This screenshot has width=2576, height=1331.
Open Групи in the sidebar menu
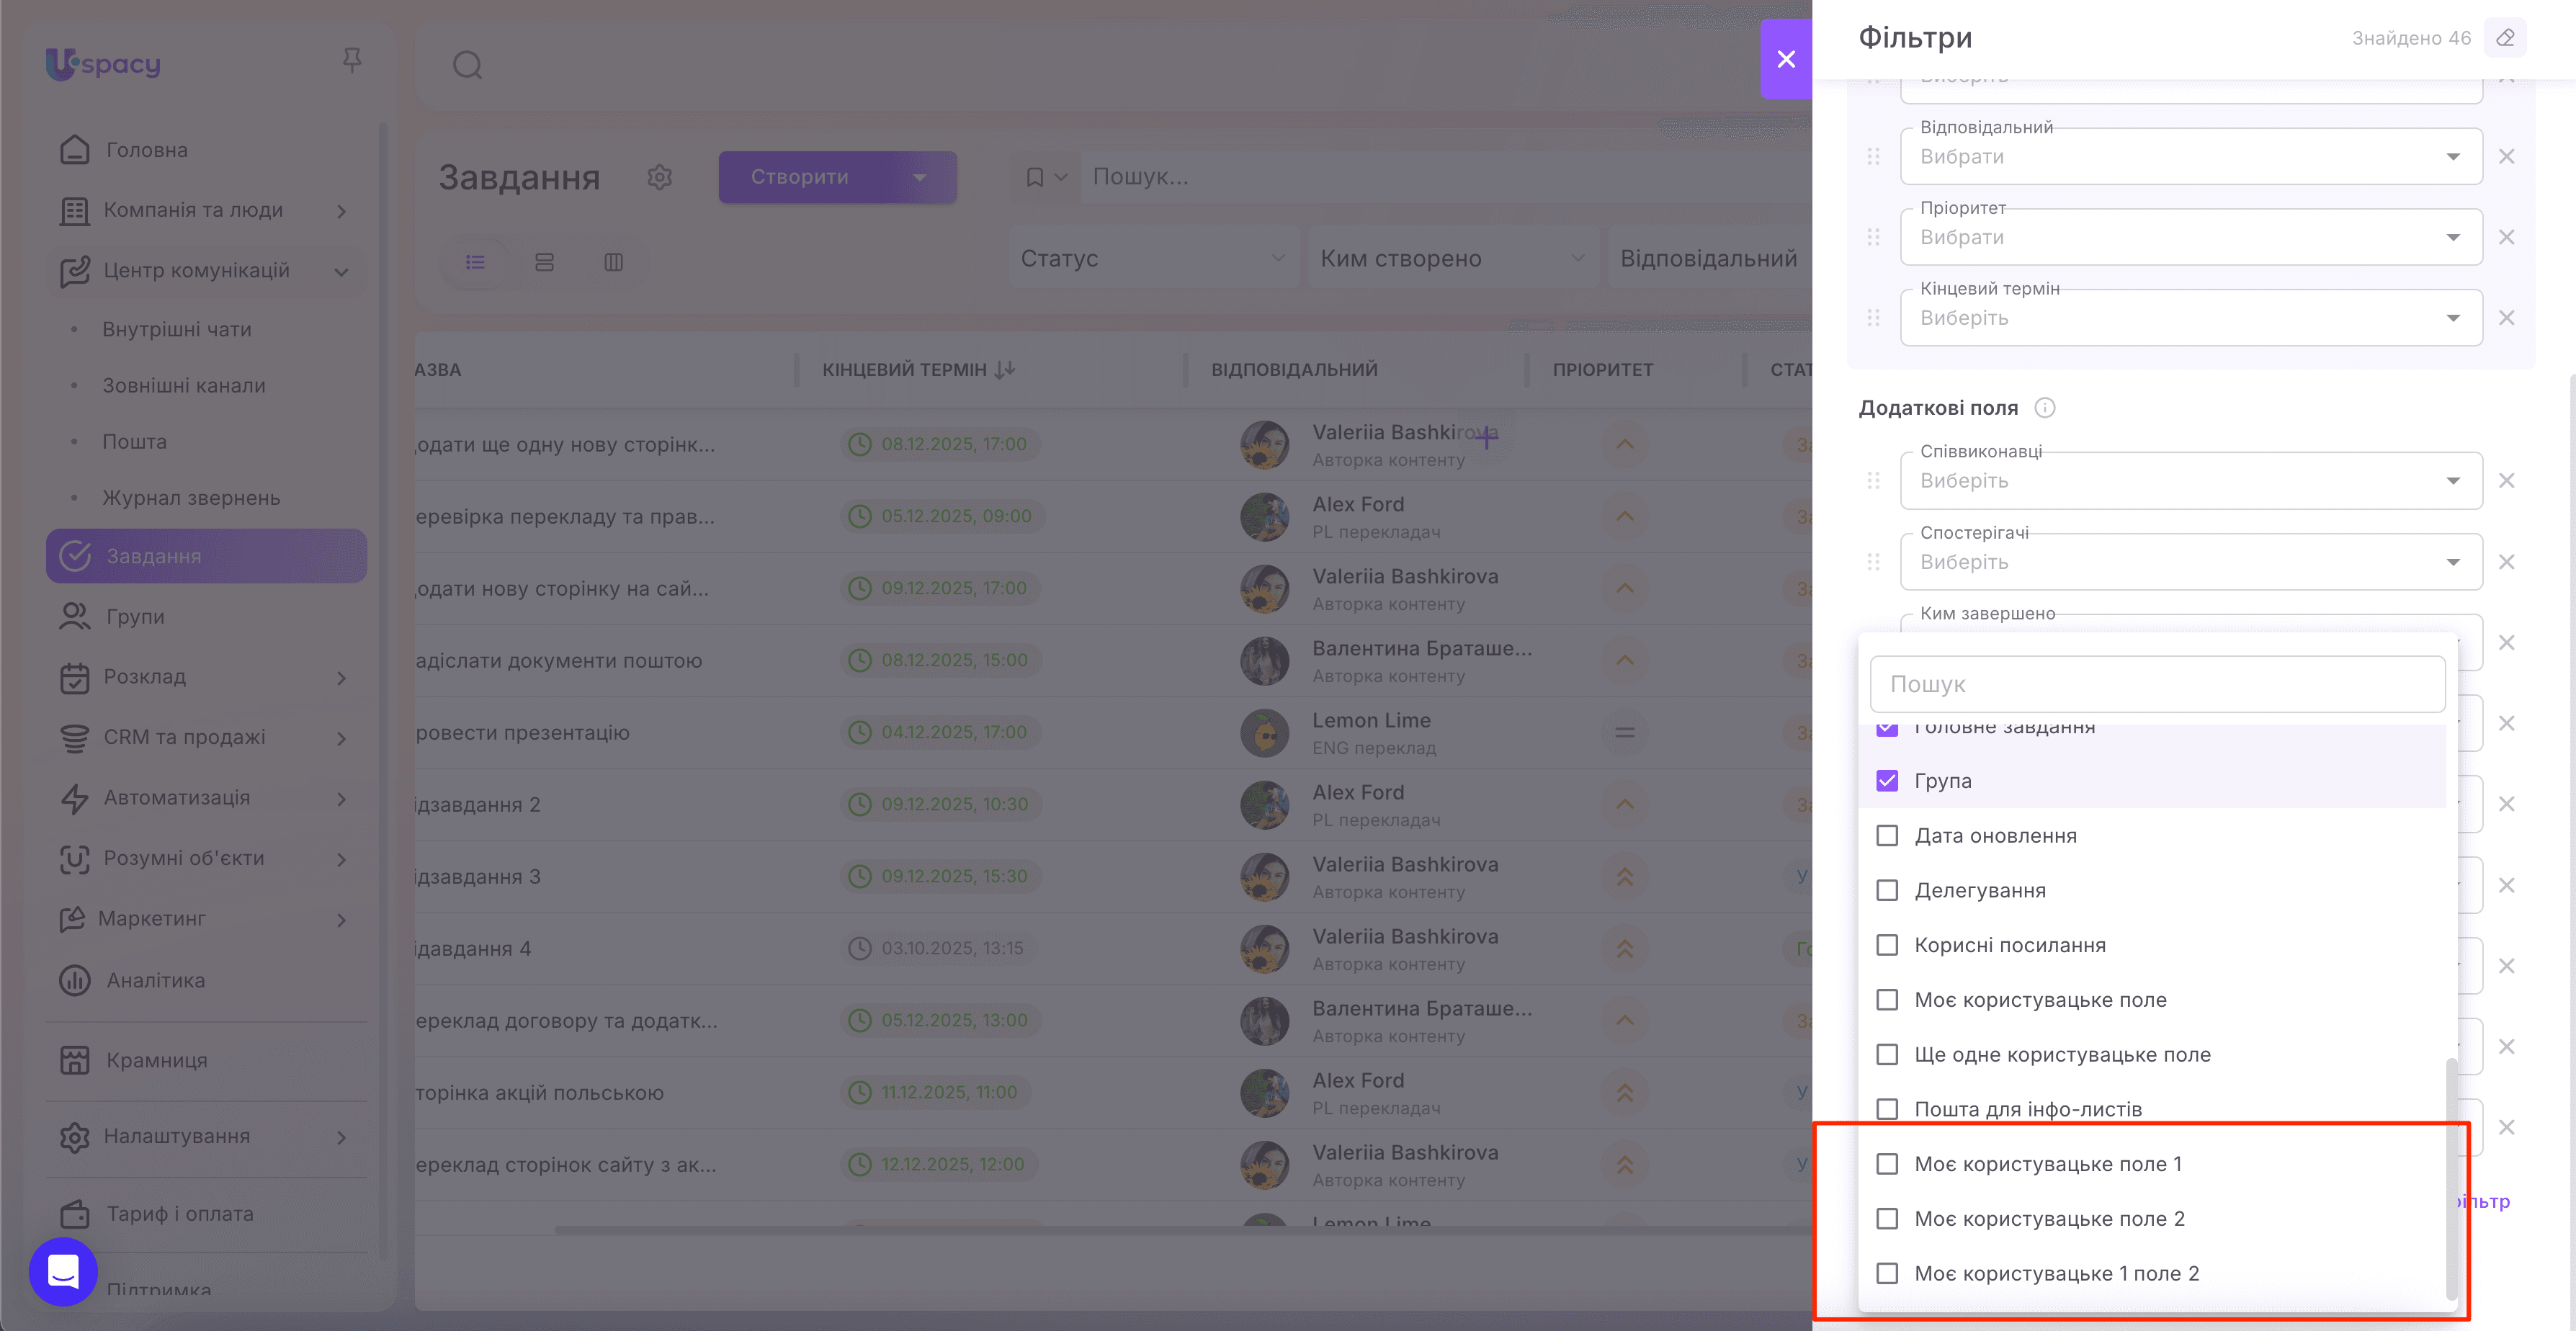(x=135, y=617)
